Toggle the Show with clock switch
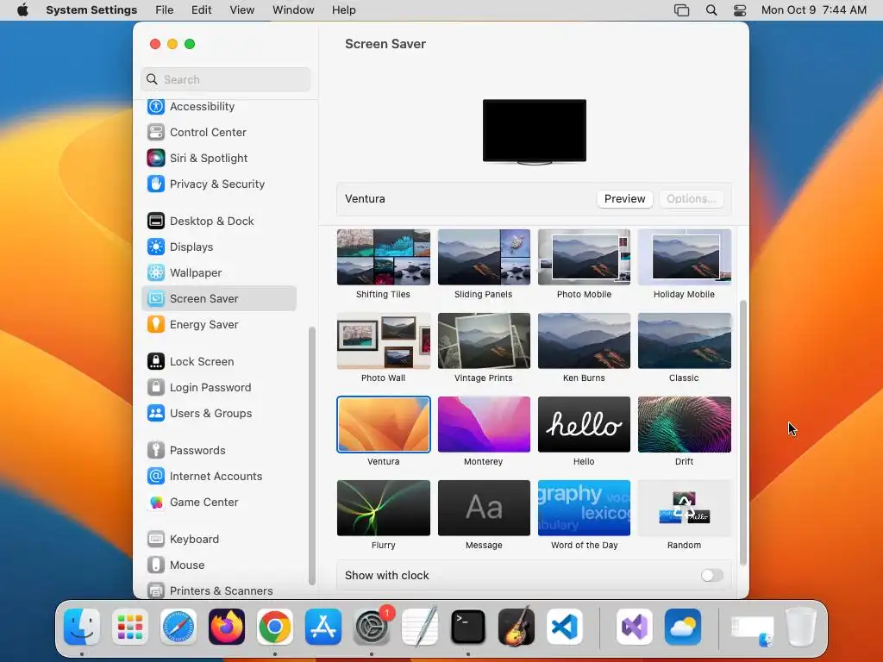Screen dimensions: 883x662 click(711, 575)
